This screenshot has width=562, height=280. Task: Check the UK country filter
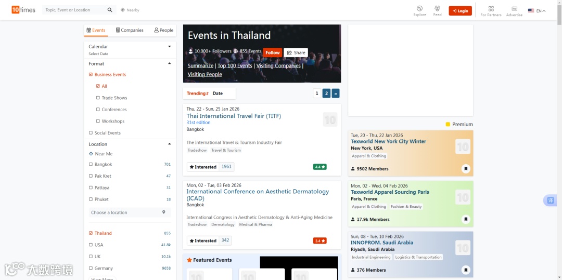(91, 257)
